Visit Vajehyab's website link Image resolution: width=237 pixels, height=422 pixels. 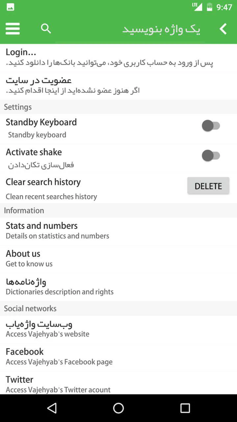pyautogui.click(x=118, y=329)
